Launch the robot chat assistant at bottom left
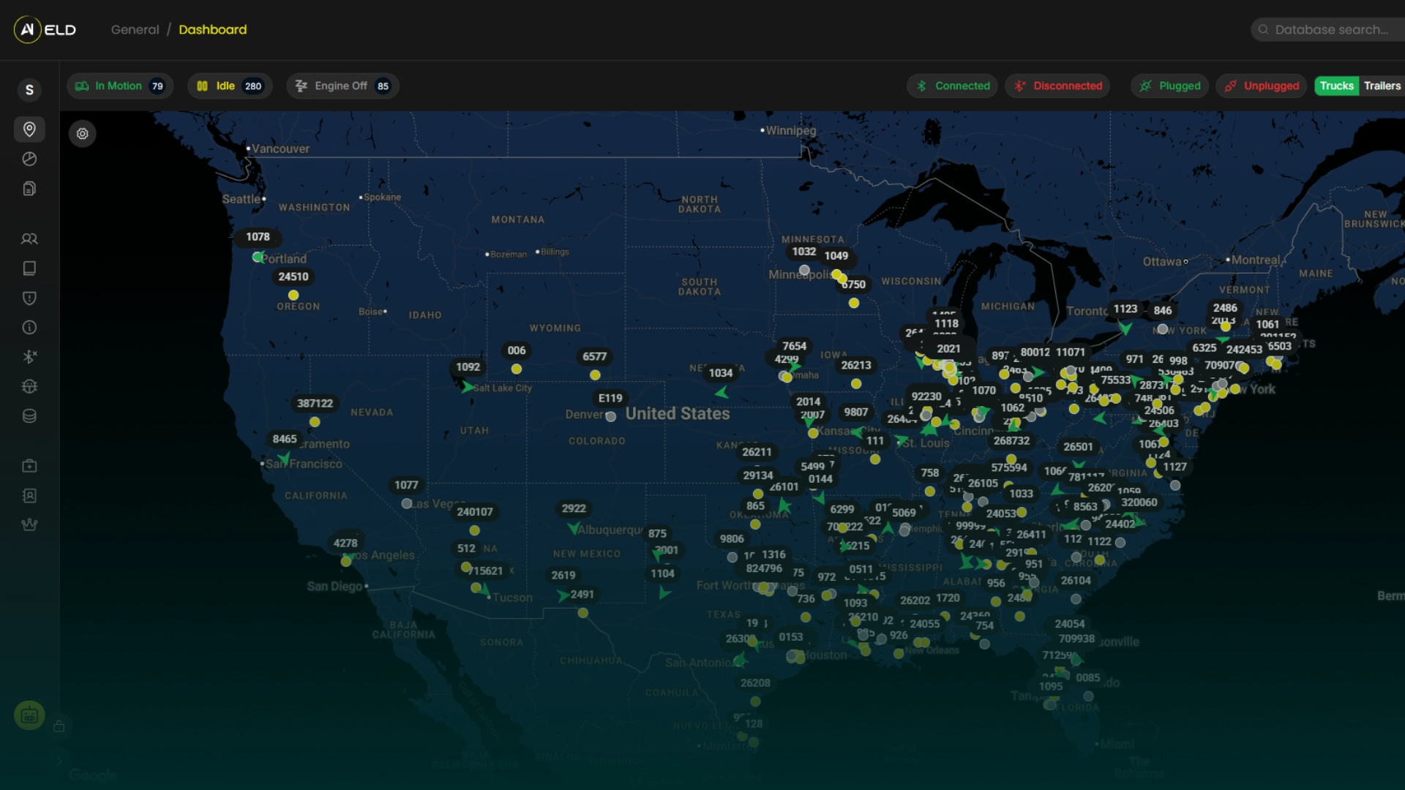The height and width of the screenshot is (790, 1405). [29, 715]
